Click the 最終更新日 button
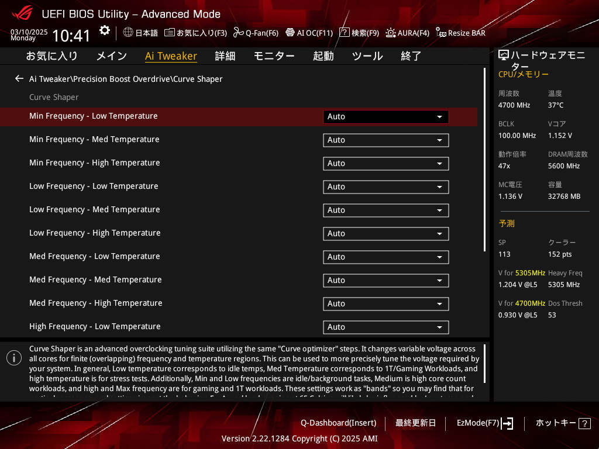The height and width of the screenshot is (449, 599). (x=415, y=423)
